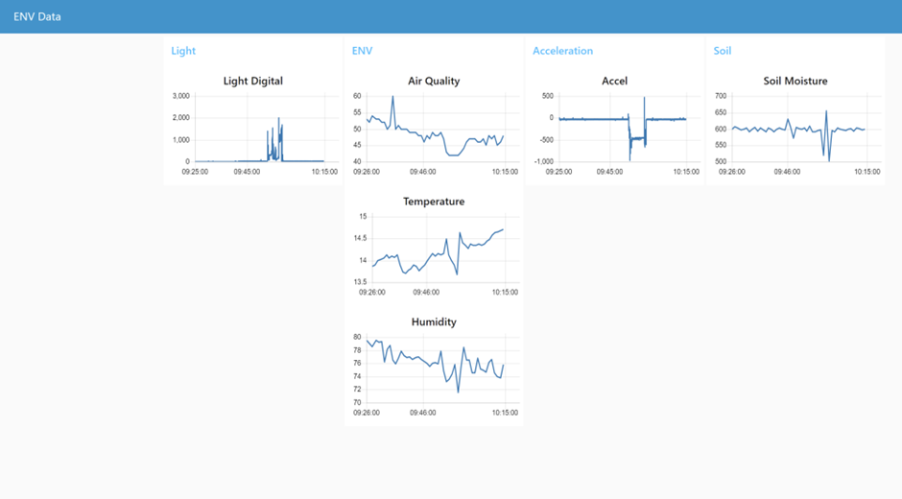The width and height of the screenshot is (902, 499).
Task: Click the 09:46:00 x-axis label under Humidity
Action: coord(422,413)
